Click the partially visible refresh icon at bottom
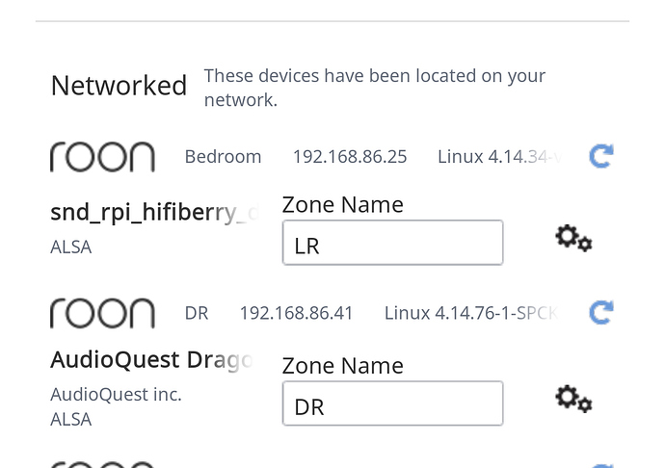Screen dimensions: 665x468 click(x=601, y=466)
